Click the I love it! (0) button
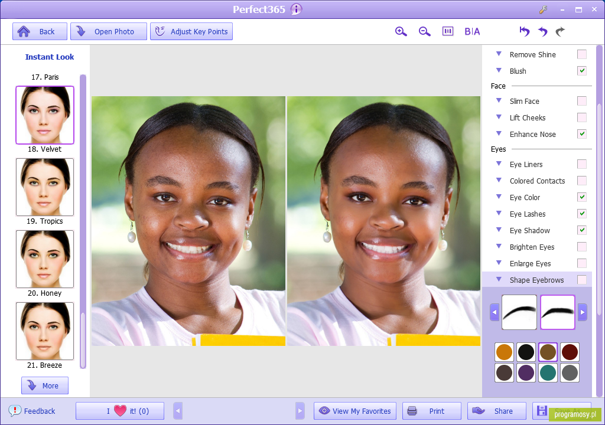This screenshot has height=425, width=605. (x=120, y=411)
